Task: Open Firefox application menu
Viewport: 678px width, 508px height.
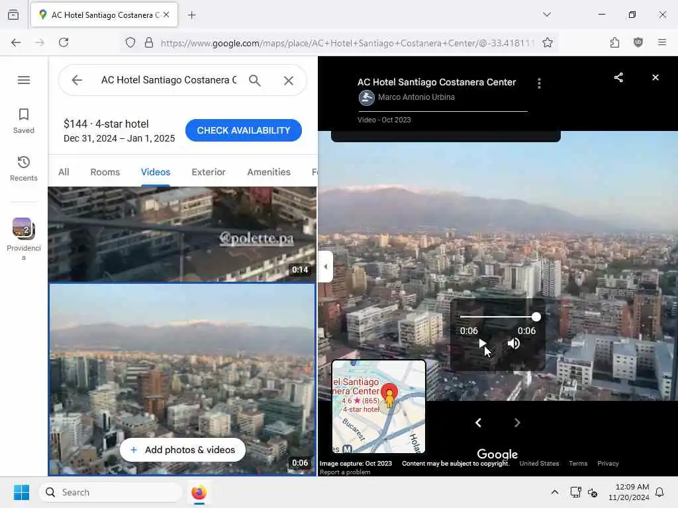Action: [662, 42]
